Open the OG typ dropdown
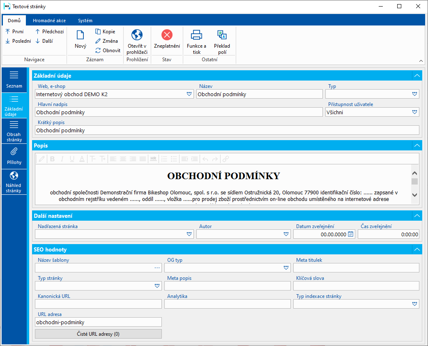 tap(286, 268)
